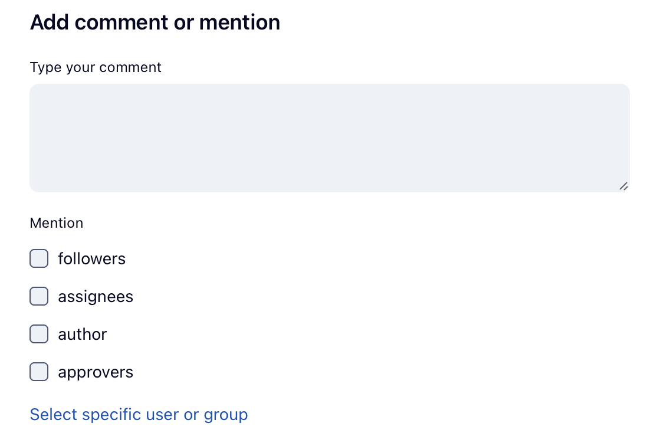This screenshot has height=446, width=650.
Task: Click the approvers label text
Action: point(96,372)
